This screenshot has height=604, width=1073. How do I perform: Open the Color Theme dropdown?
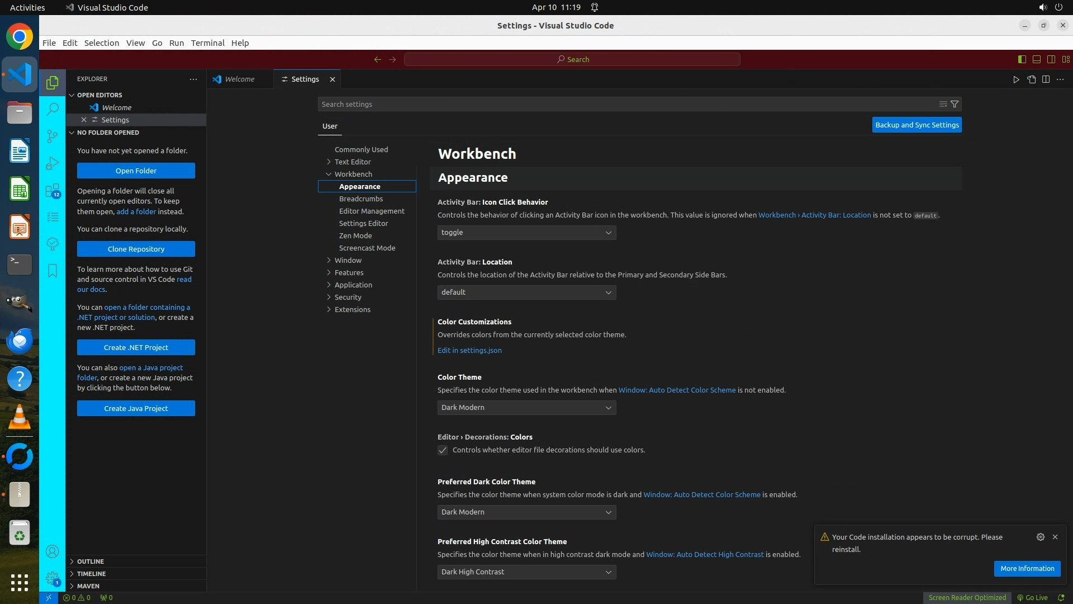click(526, 408)
